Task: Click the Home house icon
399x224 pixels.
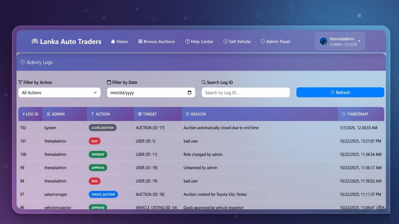Action: [x=113, y=41]
